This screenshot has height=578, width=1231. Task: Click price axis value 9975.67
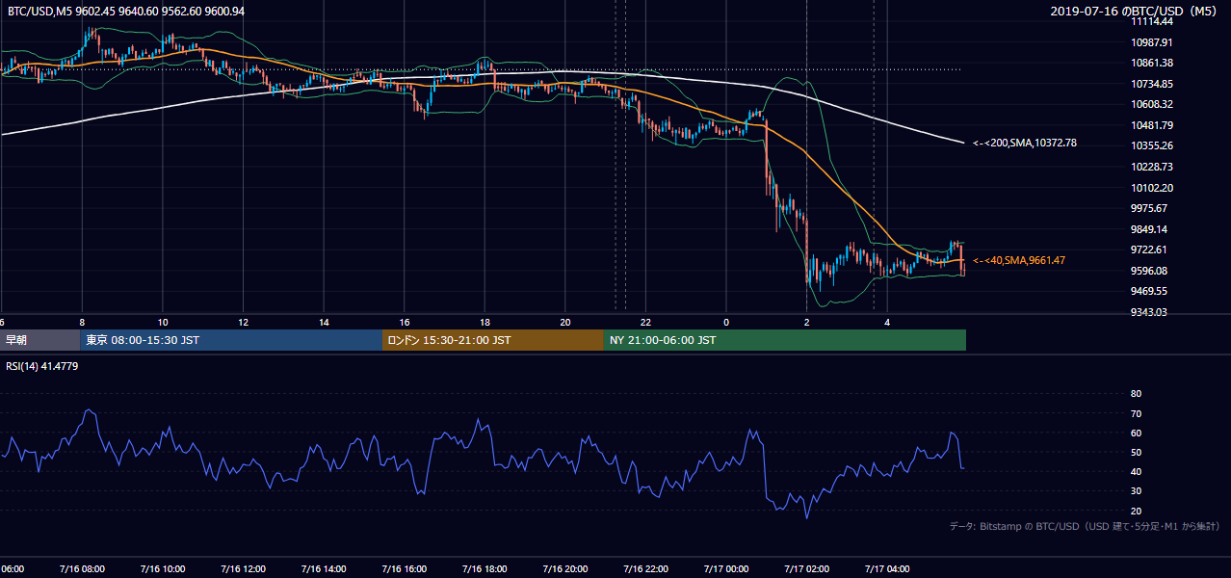[1149, 208]
